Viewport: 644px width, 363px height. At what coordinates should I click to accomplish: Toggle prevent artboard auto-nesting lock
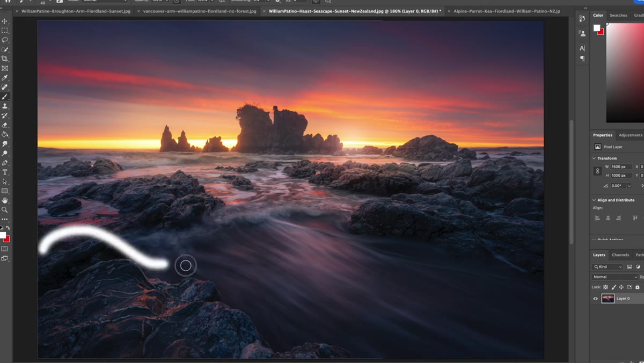630,287
